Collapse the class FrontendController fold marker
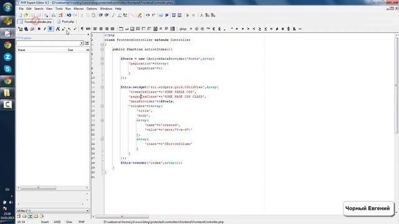Screen dimensions: 399x224 pyautogui.click(x=102, y=45)
